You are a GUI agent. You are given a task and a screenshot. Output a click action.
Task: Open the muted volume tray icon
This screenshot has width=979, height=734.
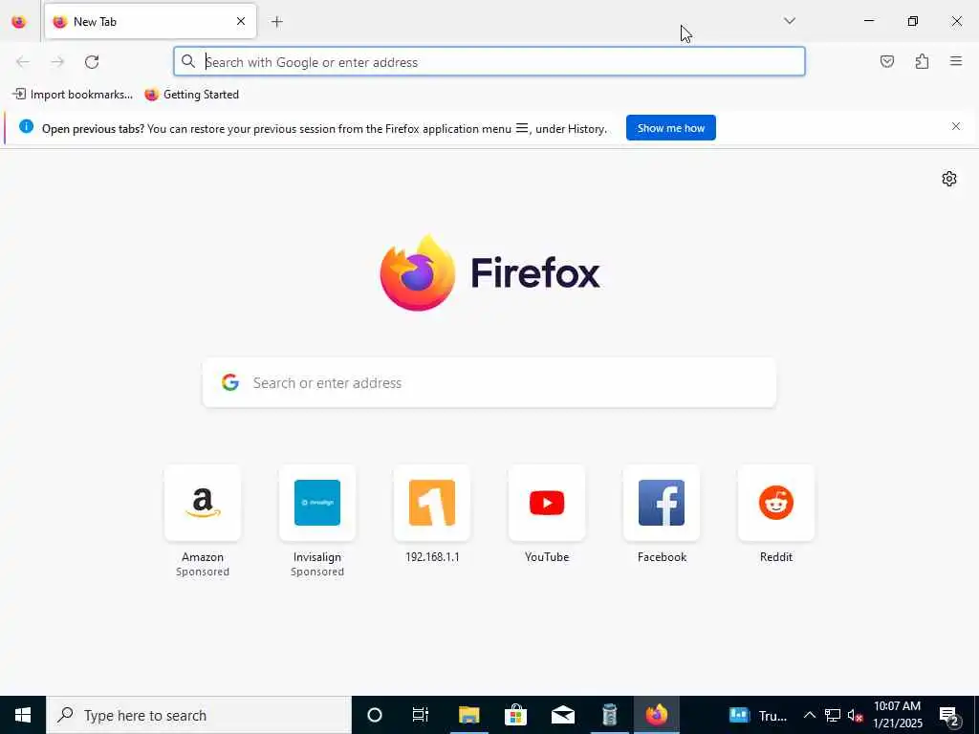855,715
